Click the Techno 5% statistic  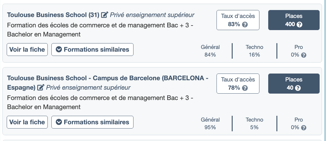click(x=254, y=124)
